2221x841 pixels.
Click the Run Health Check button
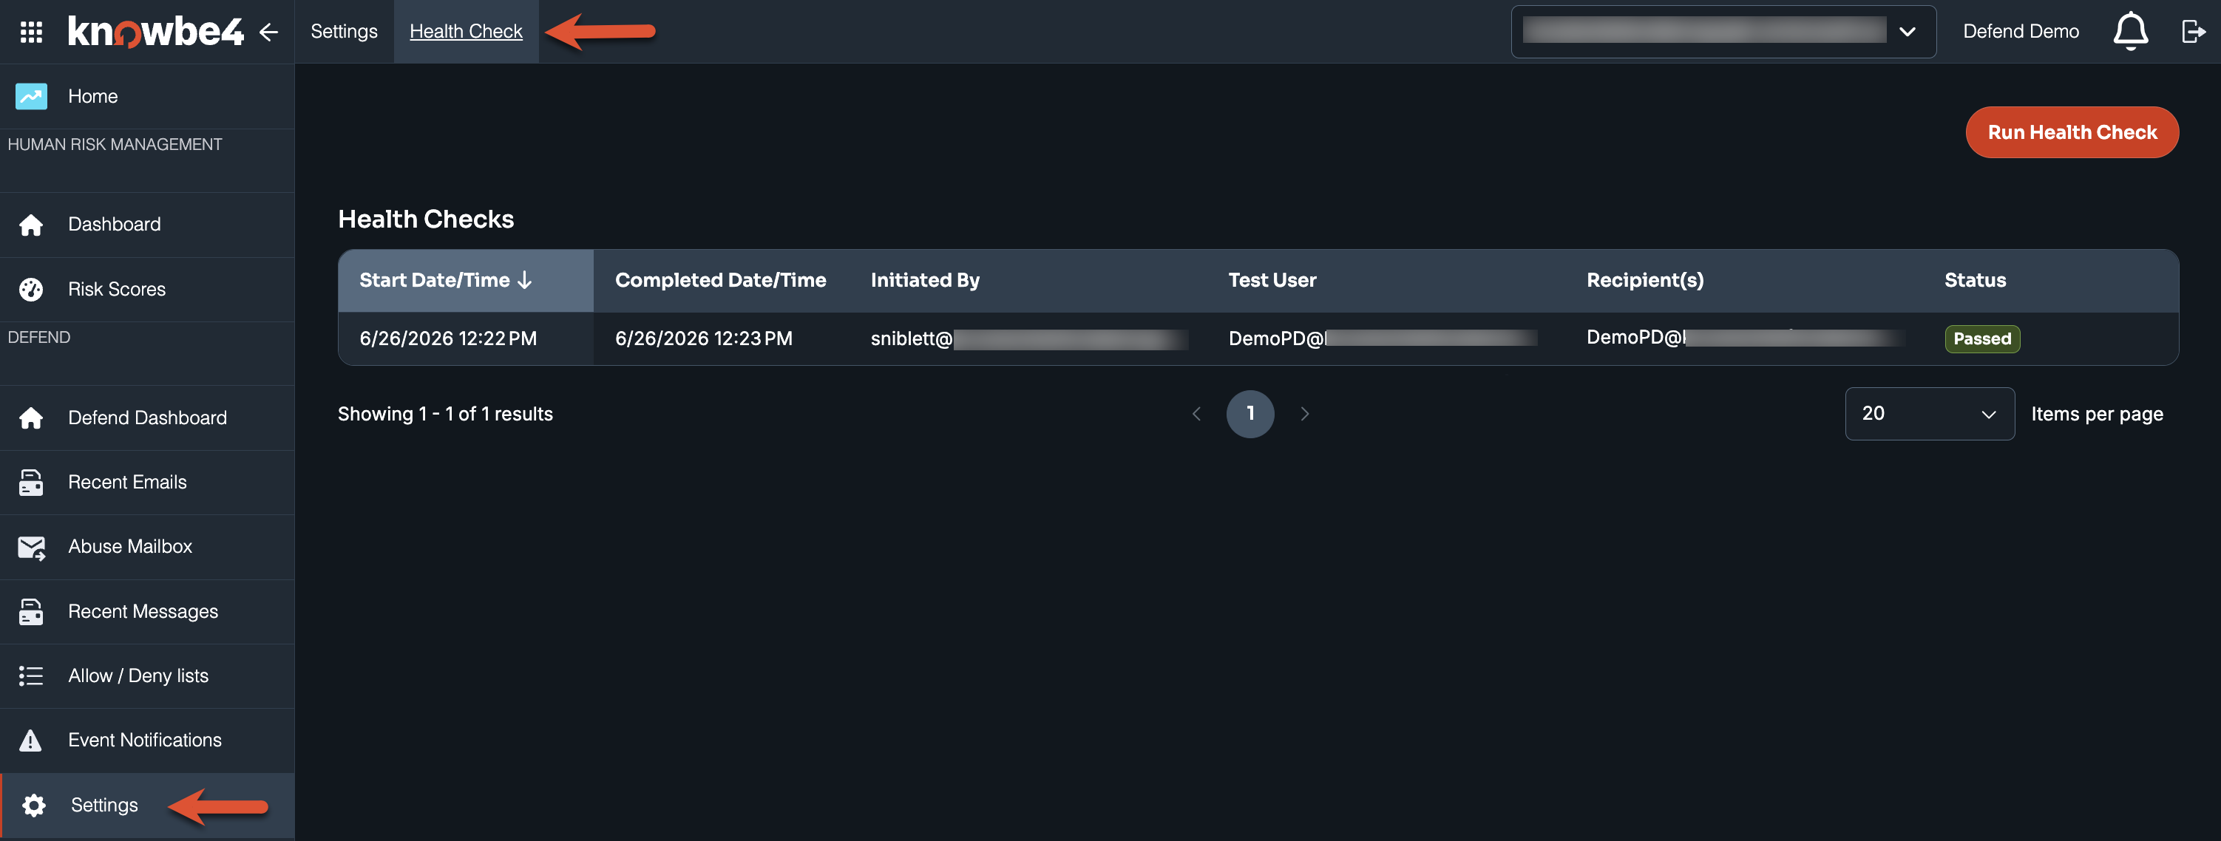tap(2072, 133)
